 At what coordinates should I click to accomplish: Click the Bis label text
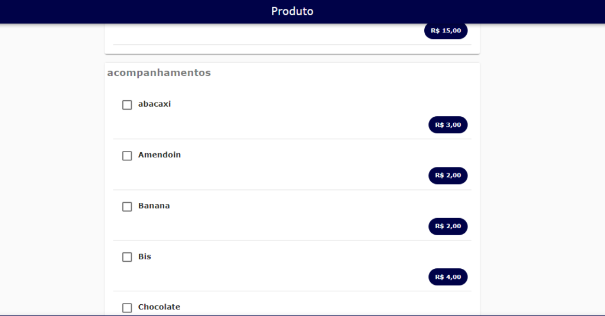tap(145, 256)
